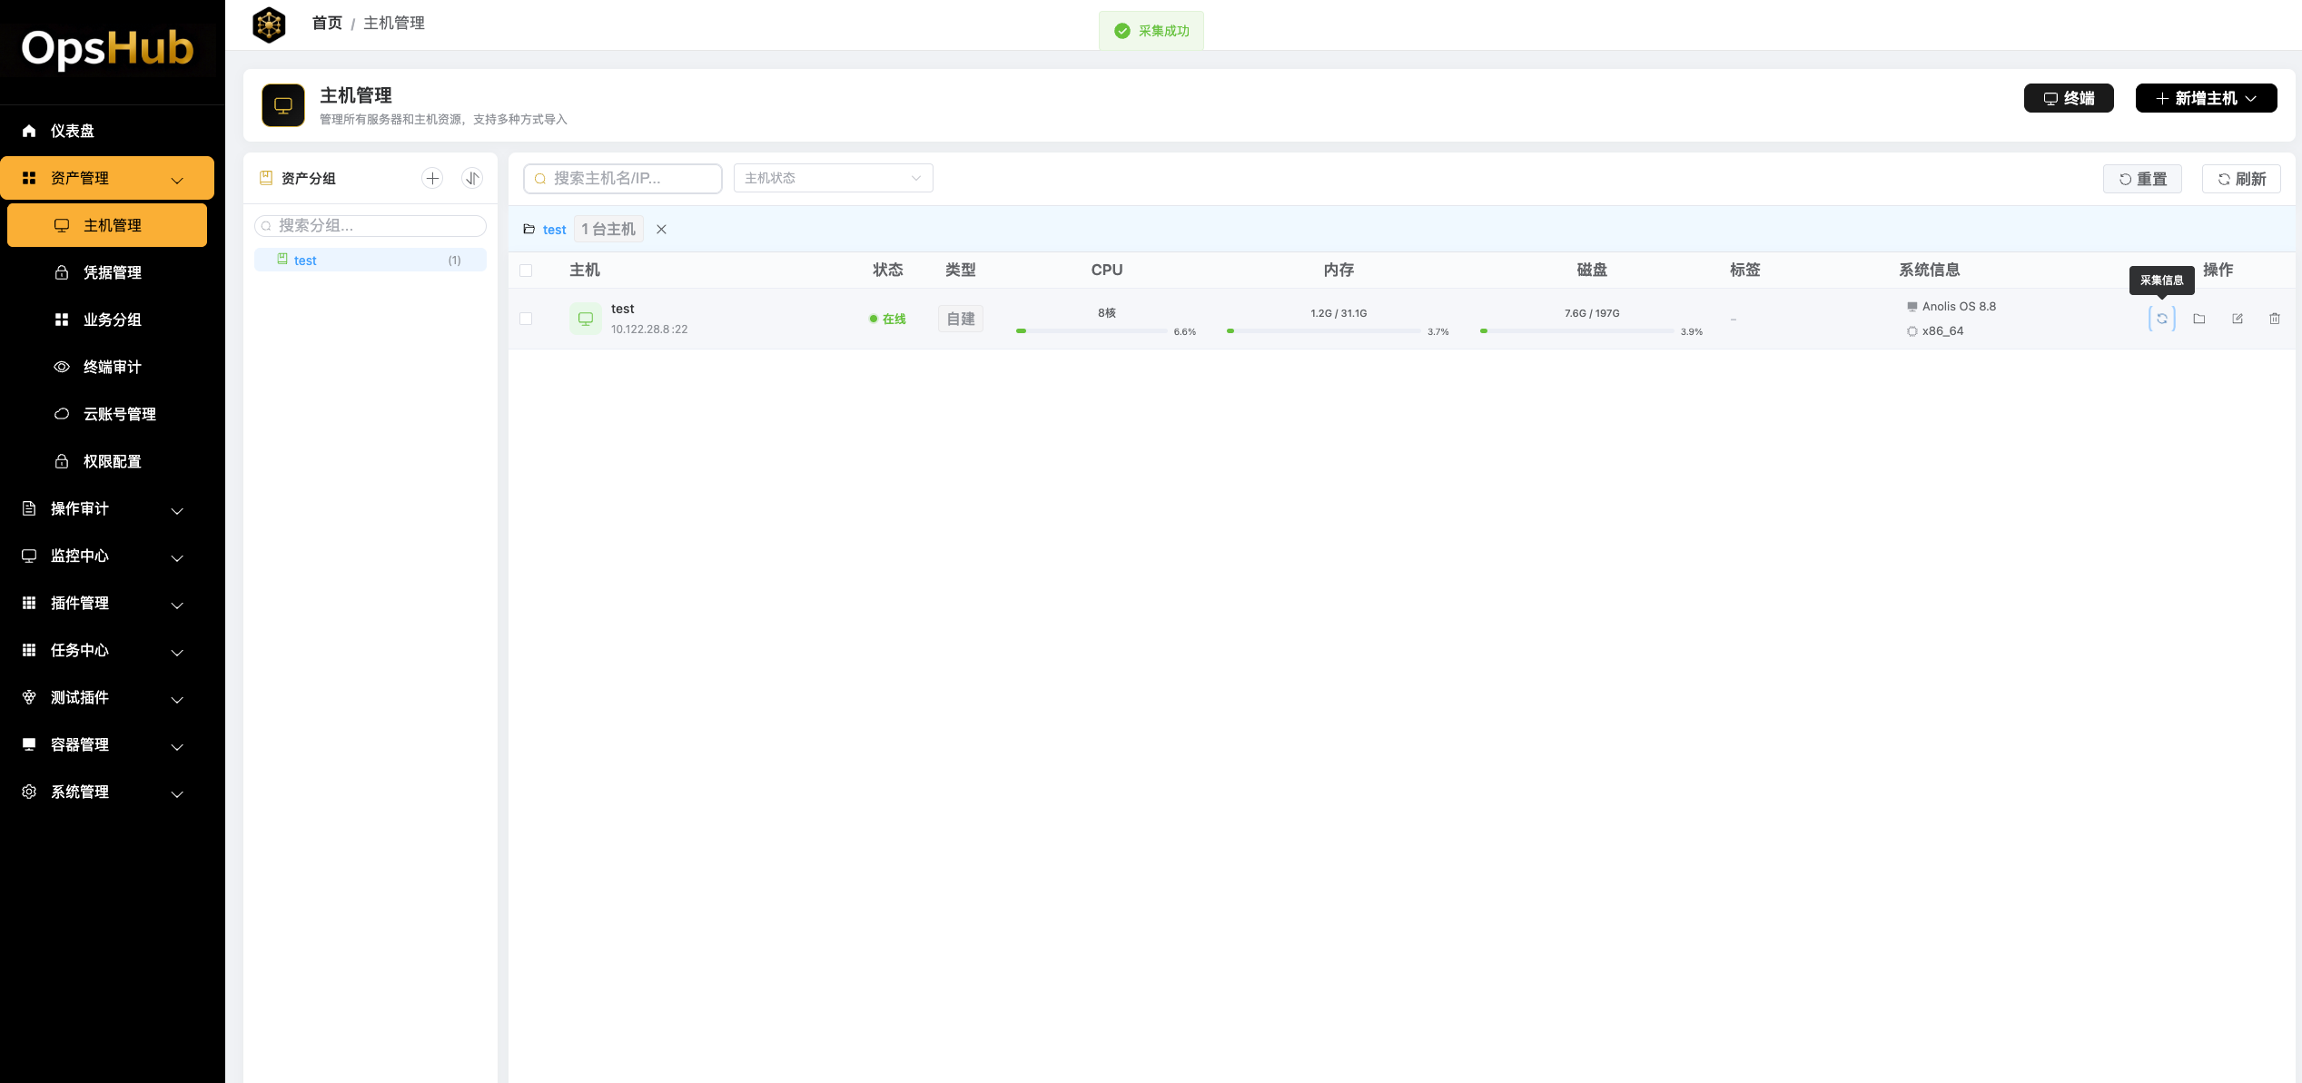Click the OpsHub hexagon logo in header
Screen dimensions: 2302x1083
point(269,25)
